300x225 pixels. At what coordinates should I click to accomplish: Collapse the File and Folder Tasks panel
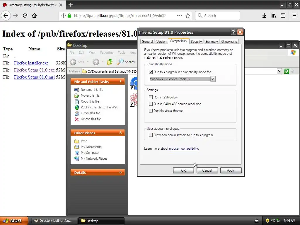tap(120, 81)
